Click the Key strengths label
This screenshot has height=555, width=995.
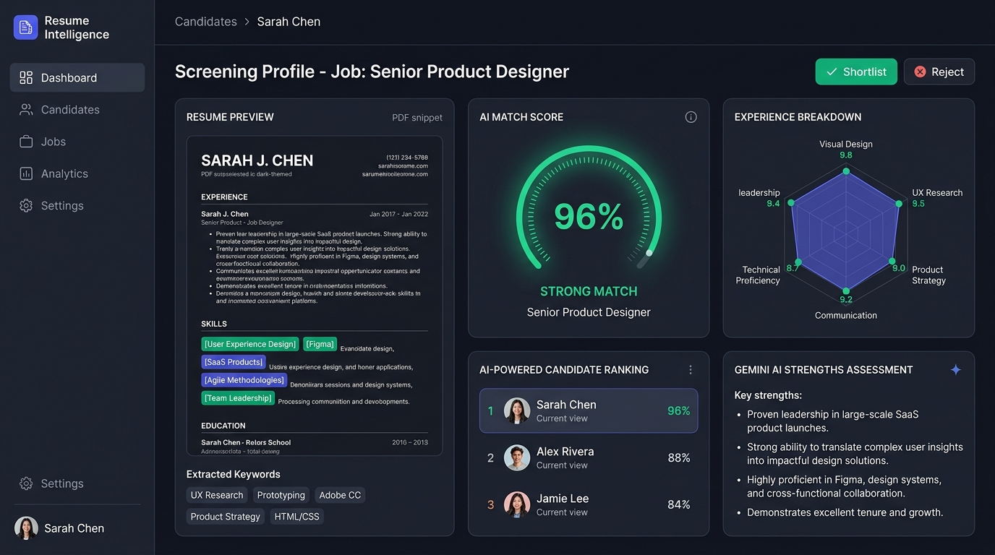pyautogui.click(x=768, y=395)
